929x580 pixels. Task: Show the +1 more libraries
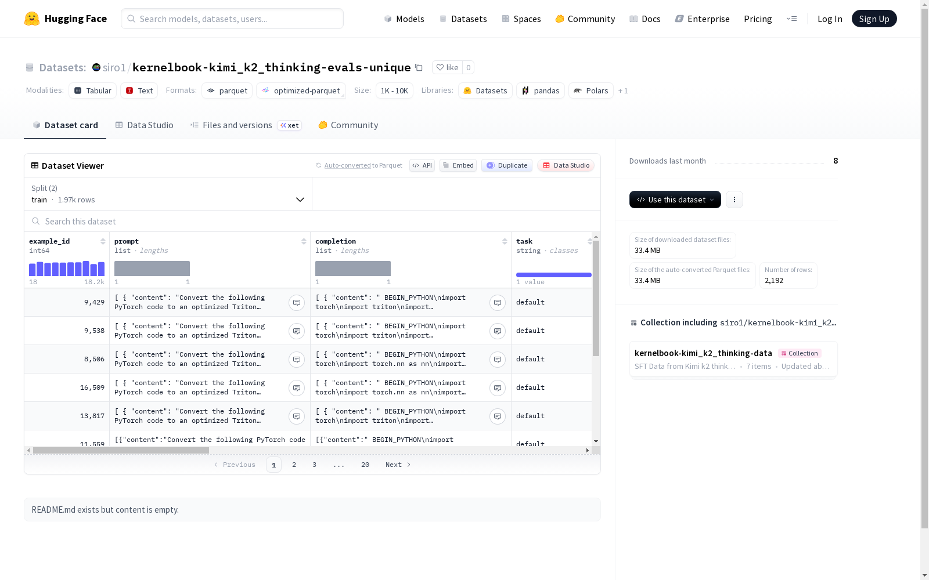coord(623,90)
